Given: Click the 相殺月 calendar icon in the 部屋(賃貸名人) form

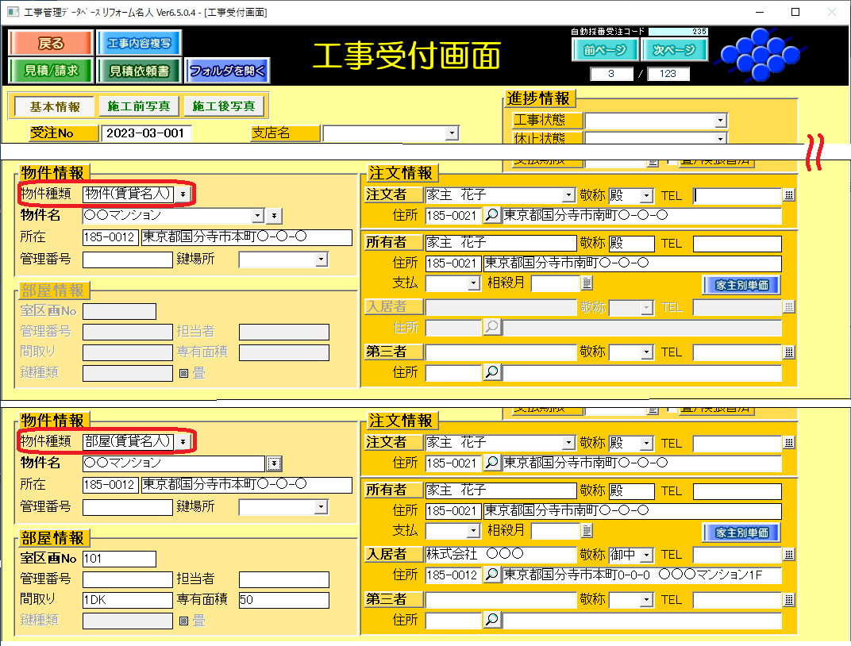Looking at the screenshot, I should [587, 530].
